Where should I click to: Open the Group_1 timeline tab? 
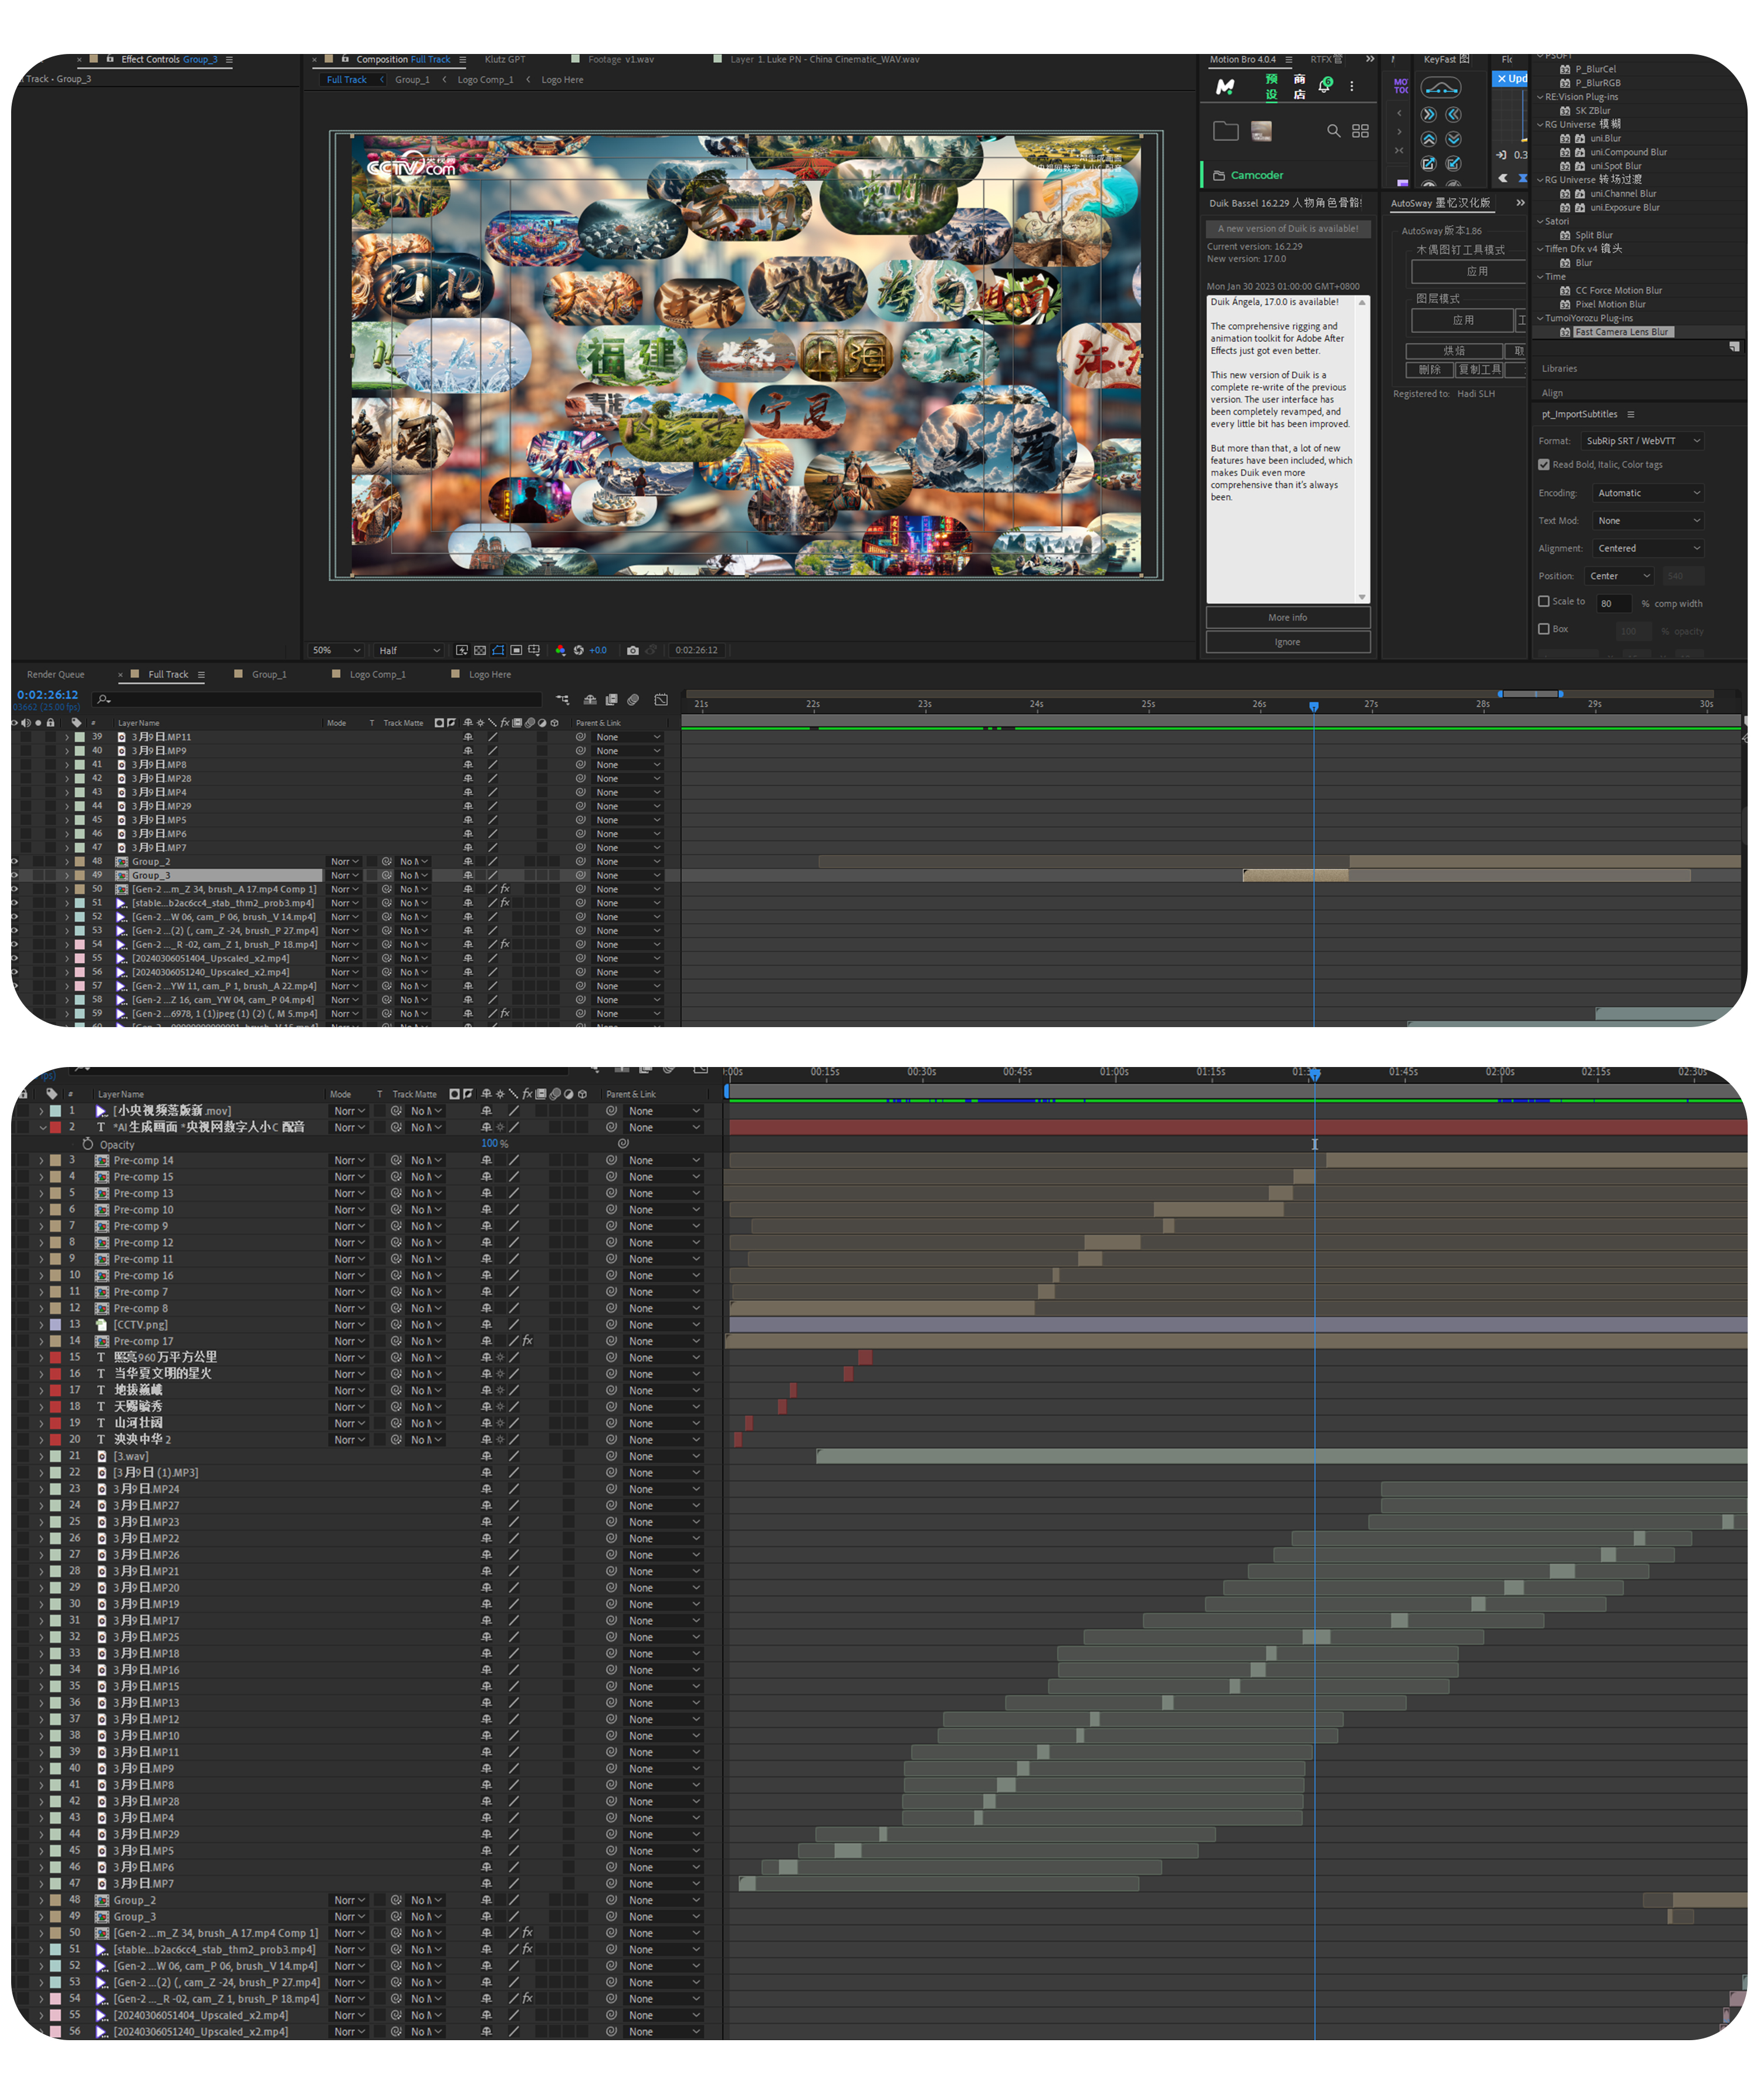269,675
